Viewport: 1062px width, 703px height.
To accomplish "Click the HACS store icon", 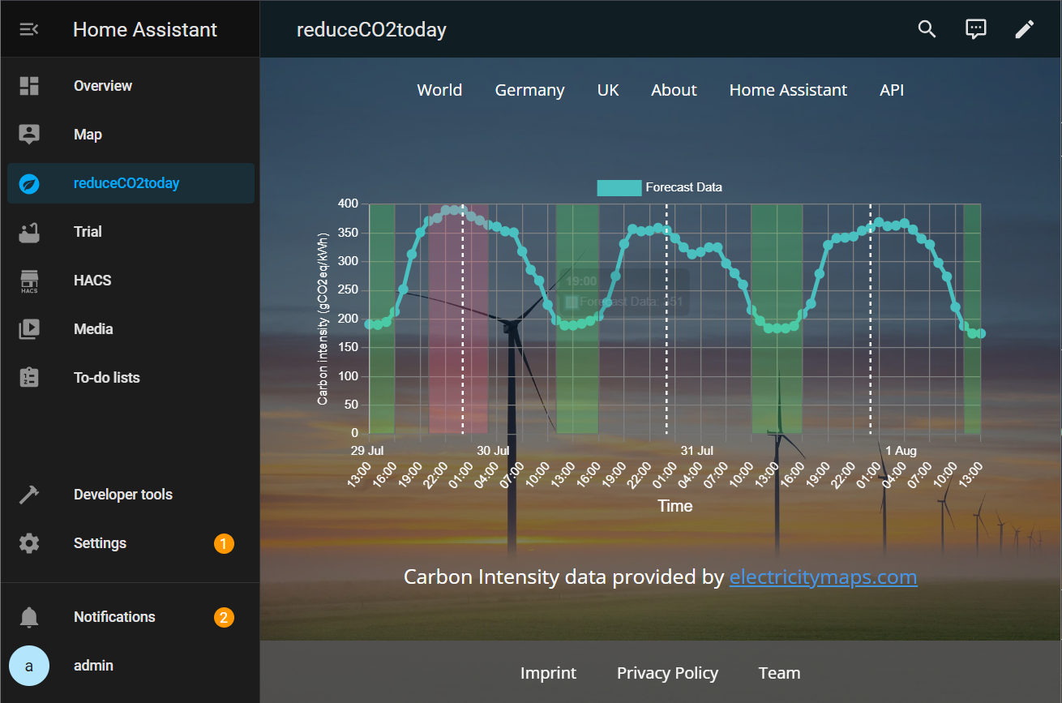I will pyautogui.click(x=29, y=281).
